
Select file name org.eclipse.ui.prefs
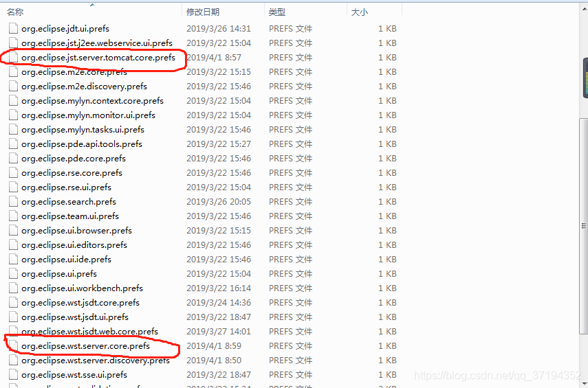click(x=59, y=274)
